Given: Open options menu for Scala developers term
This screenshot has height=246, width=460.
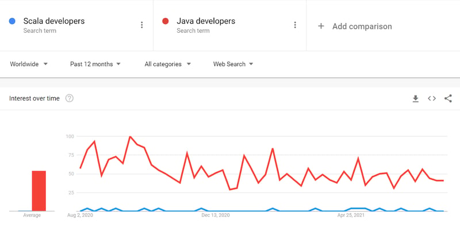Looking at the screenshot, I should click(x=141, y=25).
